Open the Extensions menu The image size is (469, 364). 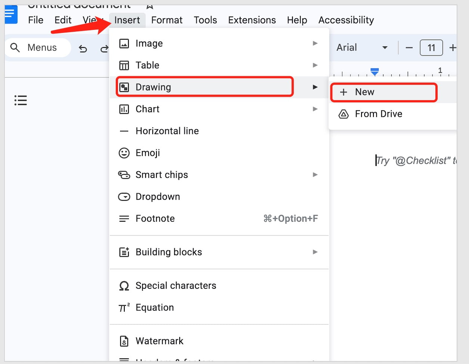click(252, 20)
